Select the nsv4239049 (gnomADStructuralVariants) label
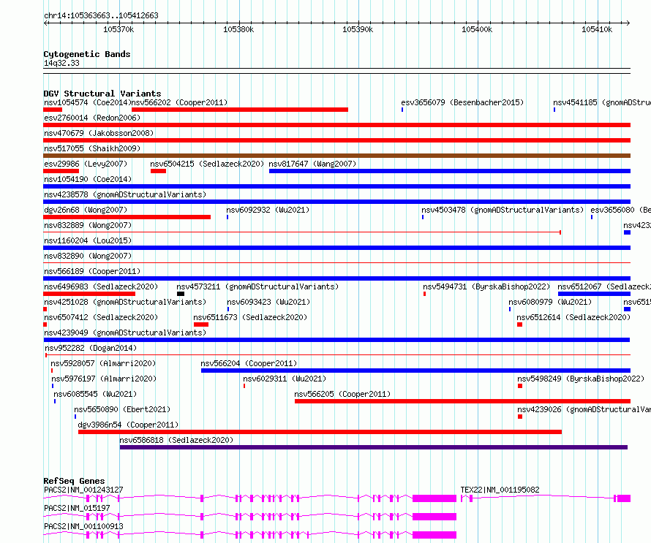Viewport: 651px width, 543px height. click(125, 333)
